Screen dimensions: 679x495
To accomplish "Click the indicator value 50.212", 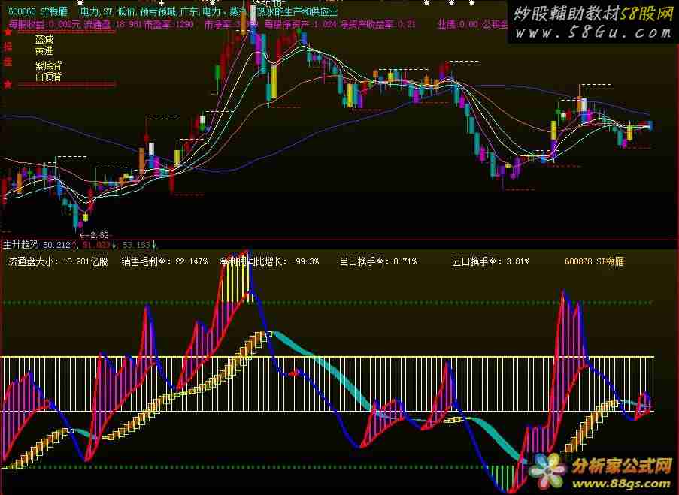I will pyautogui.click(x=56, y=245).
